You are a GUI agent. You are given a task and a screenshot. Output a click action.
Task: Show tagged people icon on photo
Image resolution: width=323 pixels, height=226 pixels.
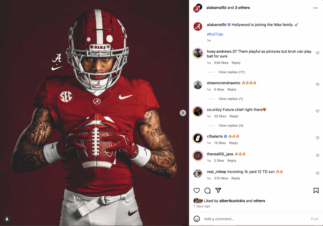pyautogui.click(x=7, y=219)
